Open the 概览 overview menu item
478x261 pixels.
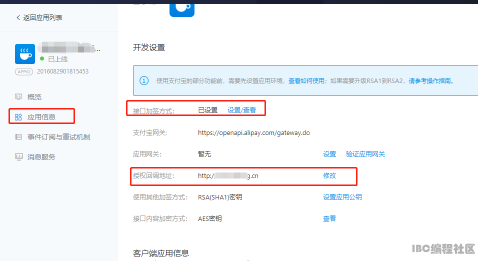pyautogui.click(x=34, y=97)
